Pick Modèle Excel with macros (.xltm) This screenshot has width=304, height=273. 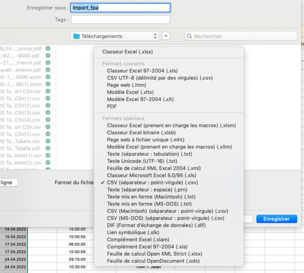169,147
